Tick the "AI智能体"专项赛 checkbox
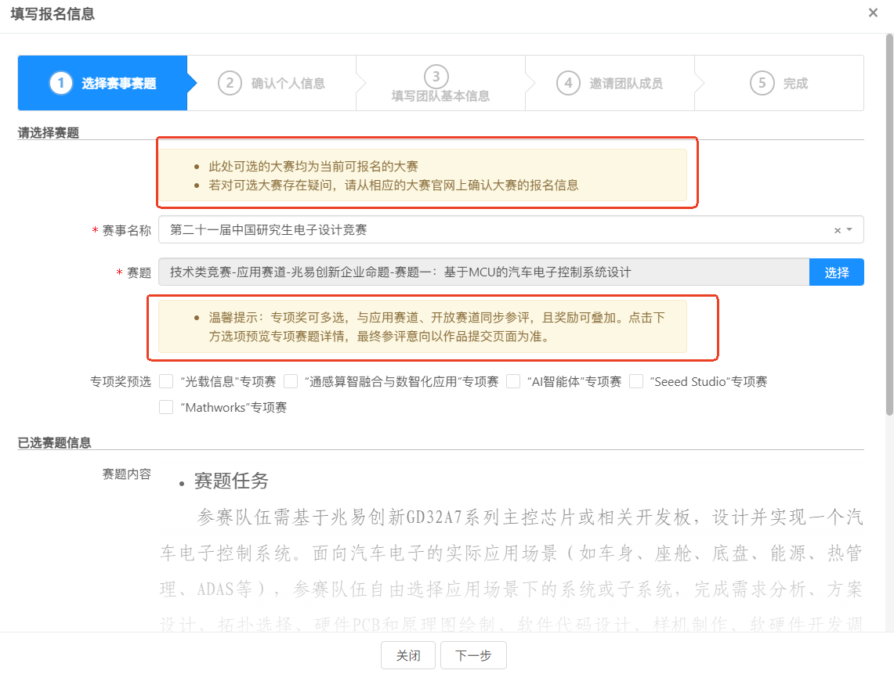This screenshot has height=674, width=894. [x=513, y=381]
